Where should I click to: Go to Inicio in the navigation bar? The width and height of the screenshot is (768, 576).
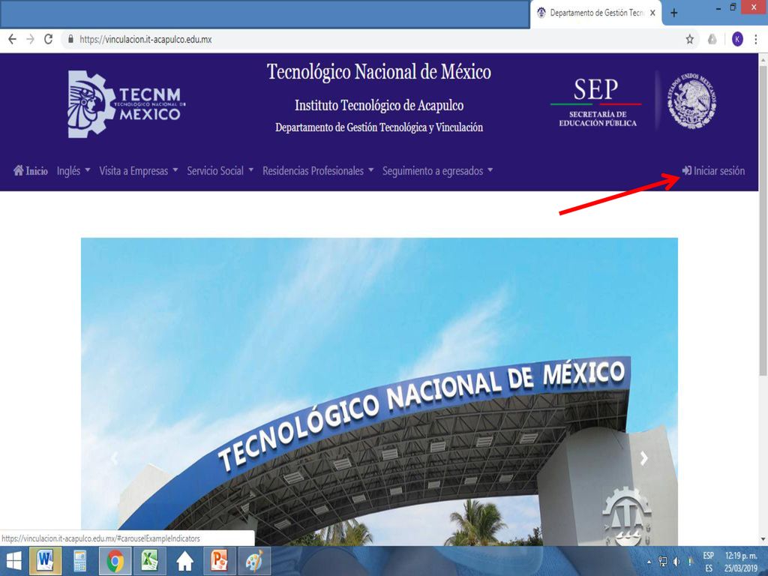[30, 170]
